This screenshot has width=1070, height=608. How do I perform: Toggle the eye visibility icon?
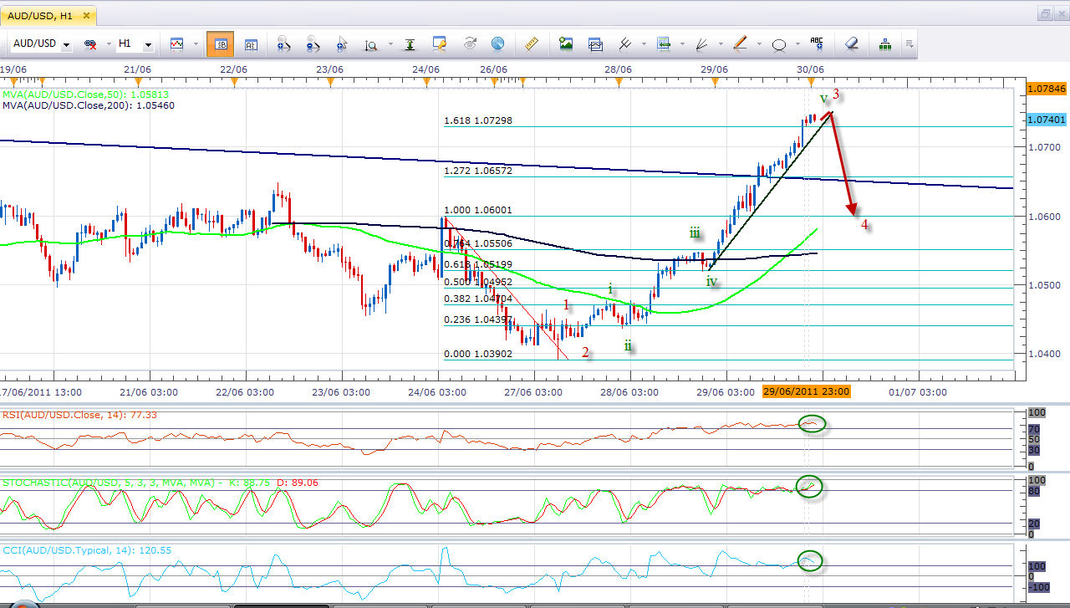[470, 43]
